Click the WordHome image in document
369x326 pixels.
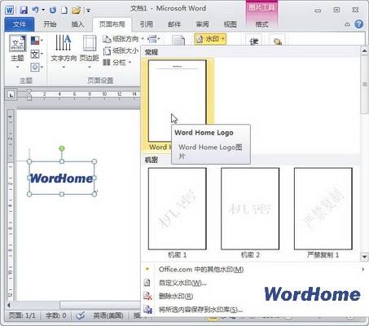(x=62, y=178)
